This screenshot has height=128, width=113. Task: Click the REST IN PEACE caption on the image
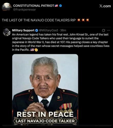coord(45,114)
